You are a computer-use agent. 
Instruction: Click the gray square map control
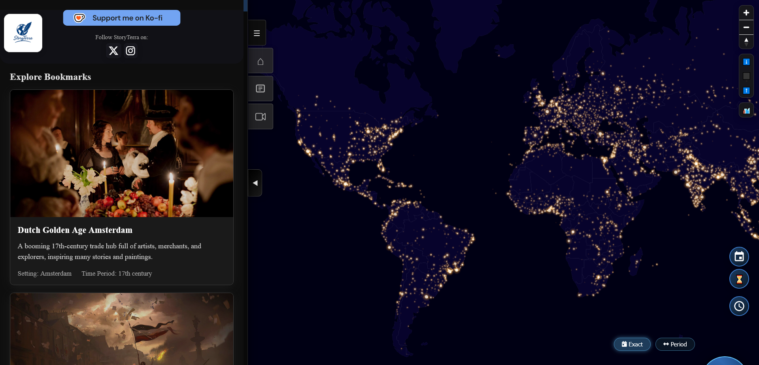pos(746,76)
